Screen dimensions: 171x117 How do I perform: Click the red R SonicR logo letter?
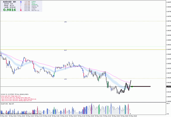[x=21, y=10]
